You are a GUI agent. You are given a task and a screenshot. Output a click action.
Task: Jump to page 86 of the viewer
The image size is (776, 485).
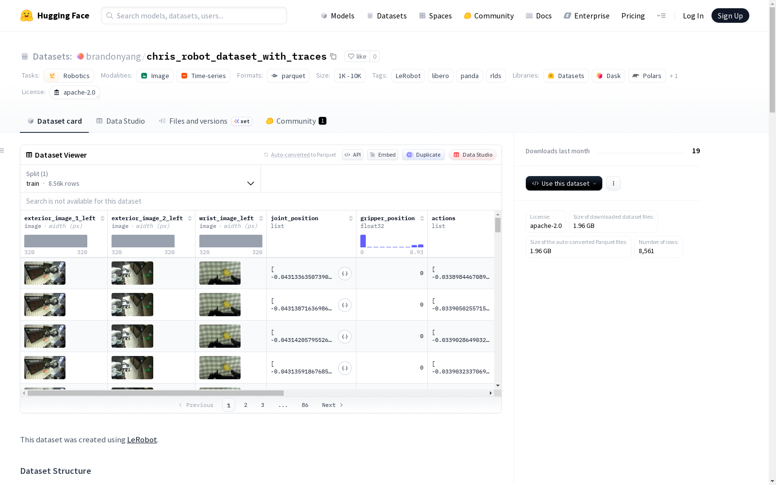click(x=305, y=405)
